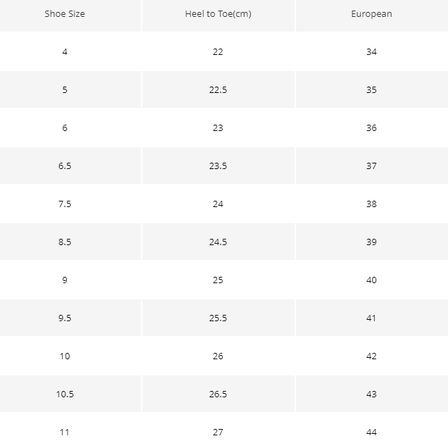Click shoe size 9 cell
448x448 pixels.
(x=65, y=280)
